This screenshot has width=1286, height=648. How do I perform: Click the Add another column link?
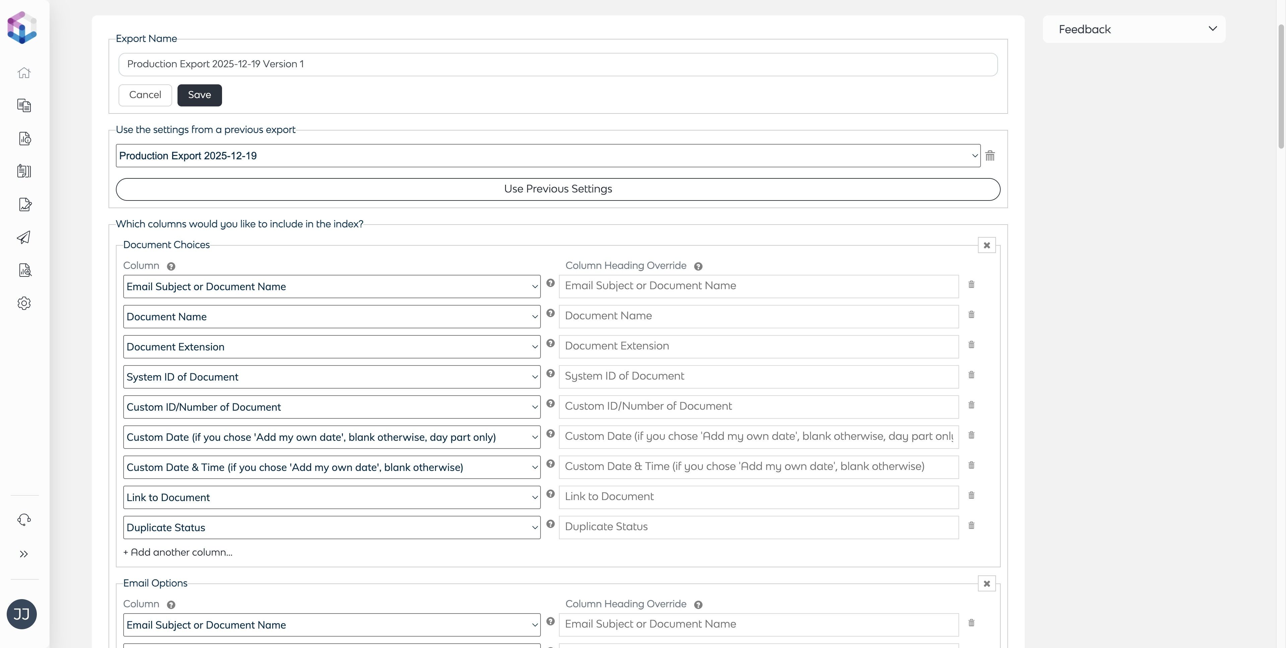pyautogui.click(x=178, y=552)
